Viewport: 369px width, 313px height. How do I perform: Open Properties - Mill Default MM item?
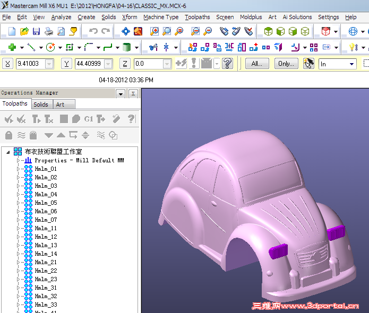79,160
